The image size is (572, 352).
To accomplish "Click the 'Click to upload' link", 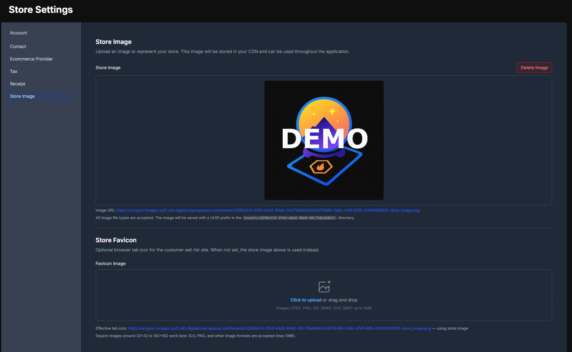I will pos(306,300).
